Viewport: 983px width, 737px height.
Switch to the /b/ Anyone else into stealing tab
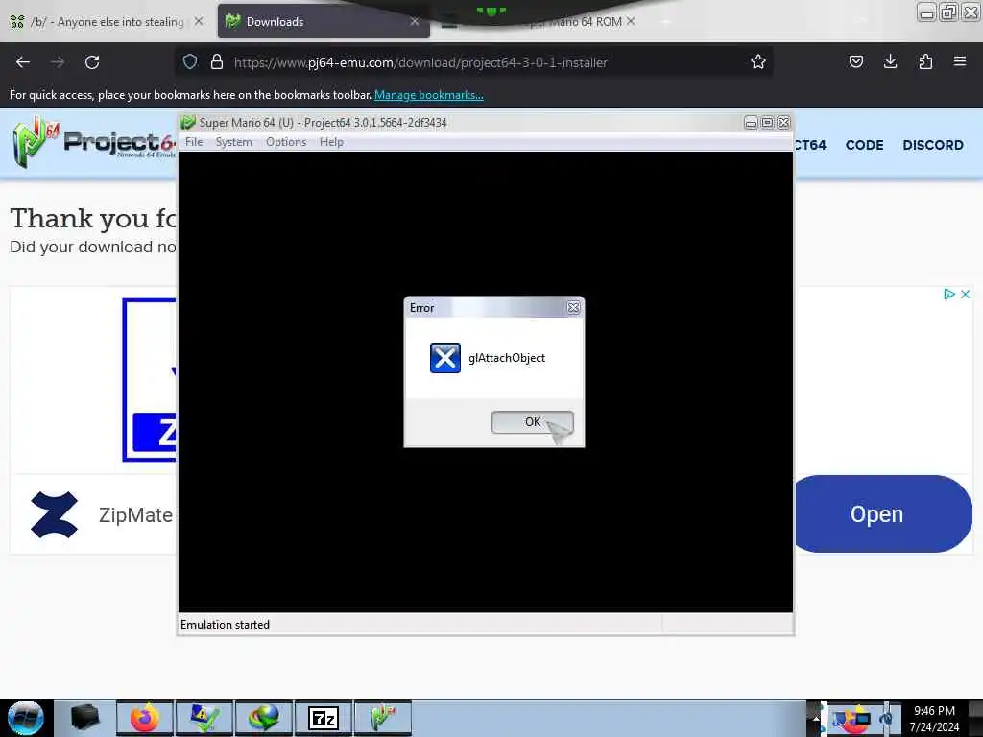point(107,22)
